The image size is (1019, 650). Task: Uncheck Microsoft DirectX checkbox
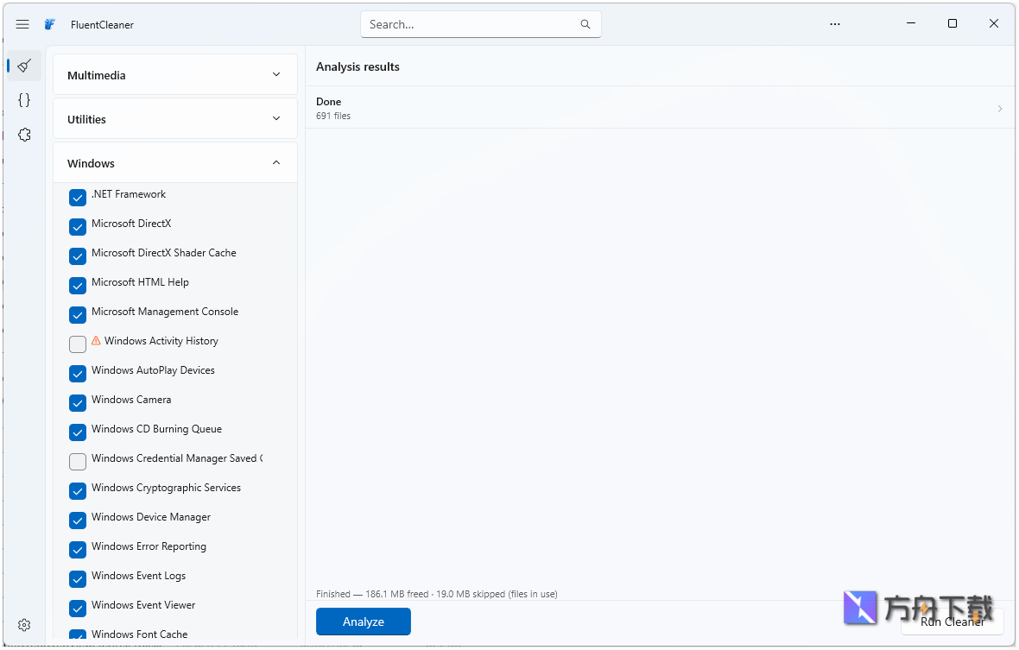(78, 227)
